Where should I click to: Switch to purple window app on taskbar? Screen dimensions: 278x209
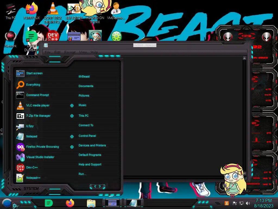(112, 203)
